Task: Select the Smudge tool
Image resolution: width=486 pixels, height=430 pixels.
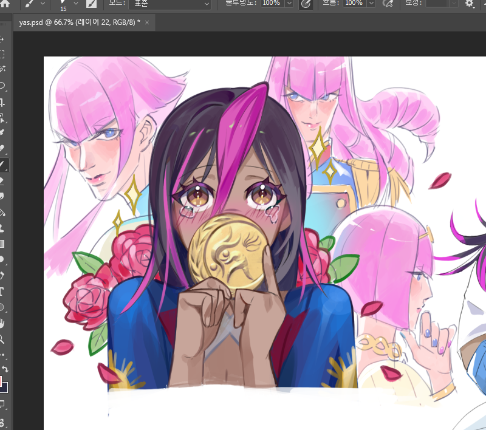Action: 2,196
